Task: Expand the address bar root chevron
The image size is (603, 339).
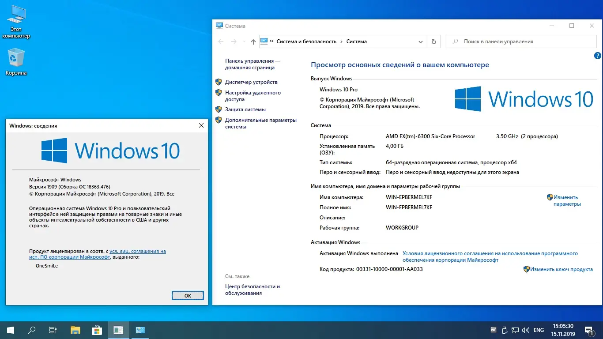Action: pos(271,41)
